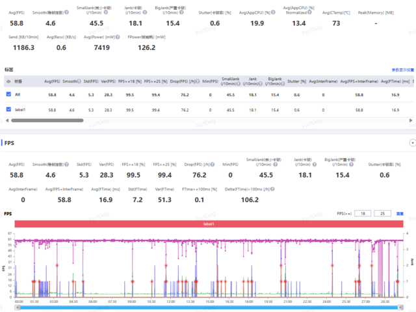Click the eye icon in table header
The height and width of the screenshot is (312, 416).
(8, 81)
